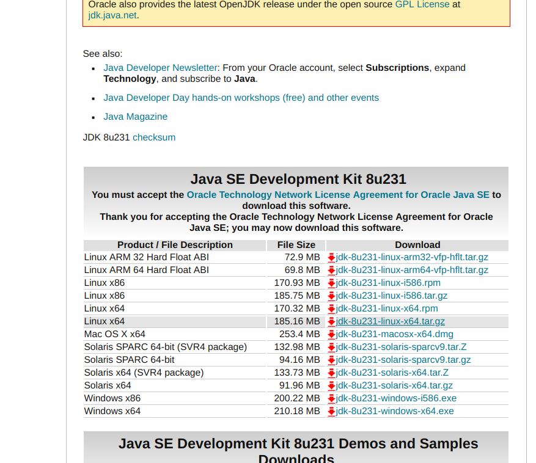Click the 253.4 MB file size cell
Image resolution: width=536 pixels, height=463 pixels.
pyautogui.click(x=296, y=334)
